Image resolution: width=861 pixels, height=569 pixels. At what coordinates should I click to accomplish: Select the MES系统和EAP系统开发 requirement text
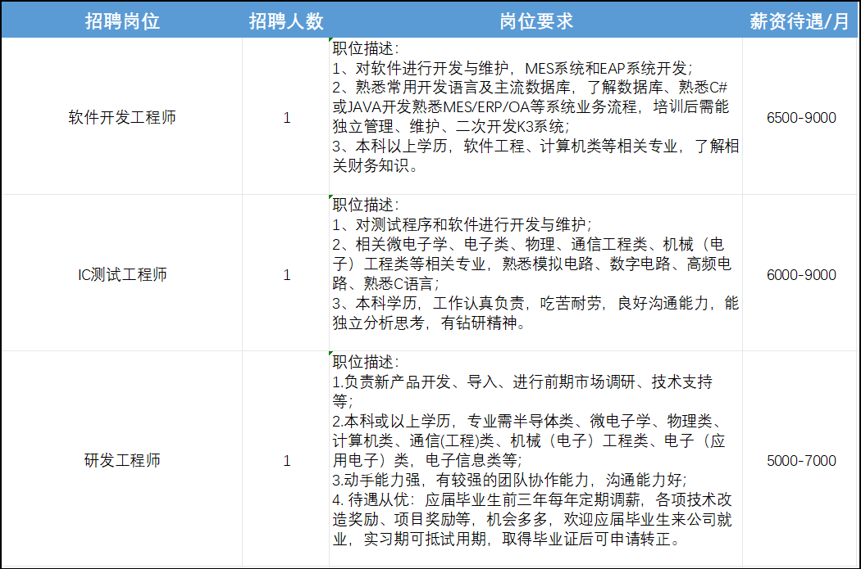(x=608, y=68)
